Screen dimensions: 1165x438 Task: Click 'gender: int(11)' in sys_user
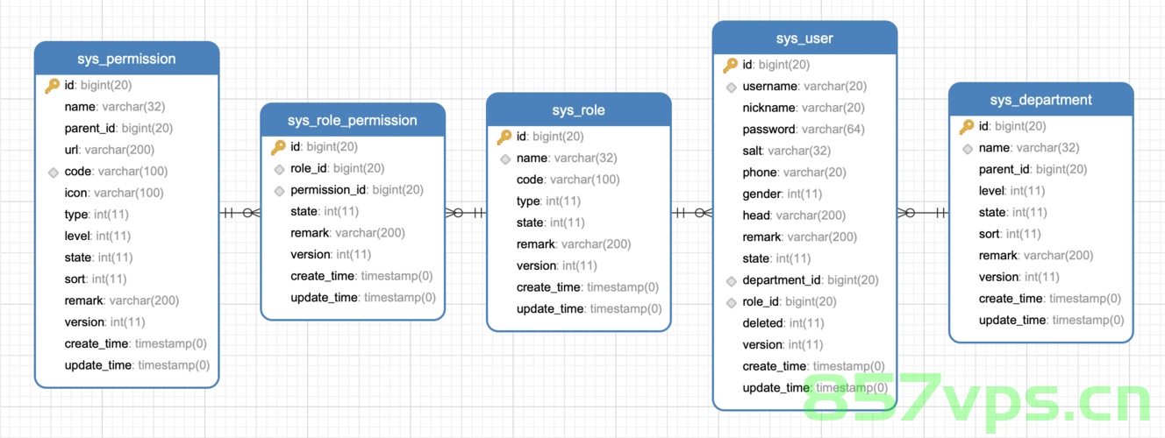pos(783,194)
